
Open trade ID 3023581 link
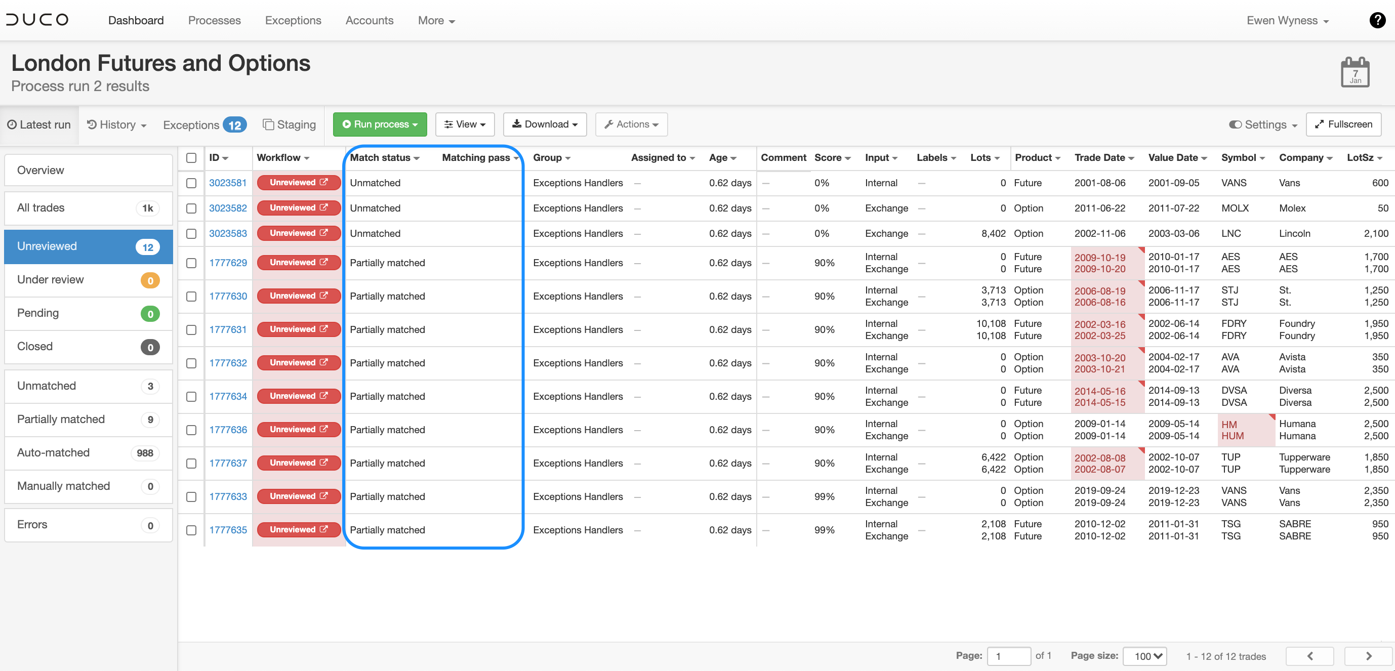click(228, 183)
